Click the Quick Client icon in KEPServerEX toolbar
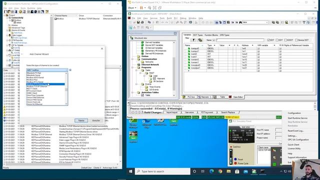 47,11
